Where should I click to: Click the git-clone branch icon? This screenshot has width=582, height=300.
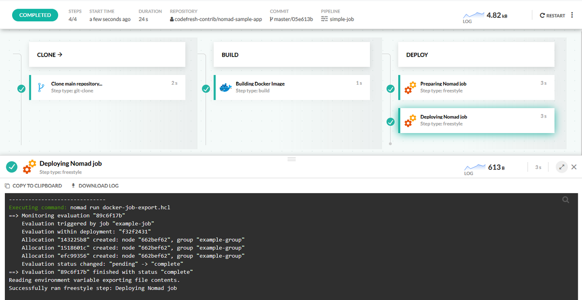[41, 87]
